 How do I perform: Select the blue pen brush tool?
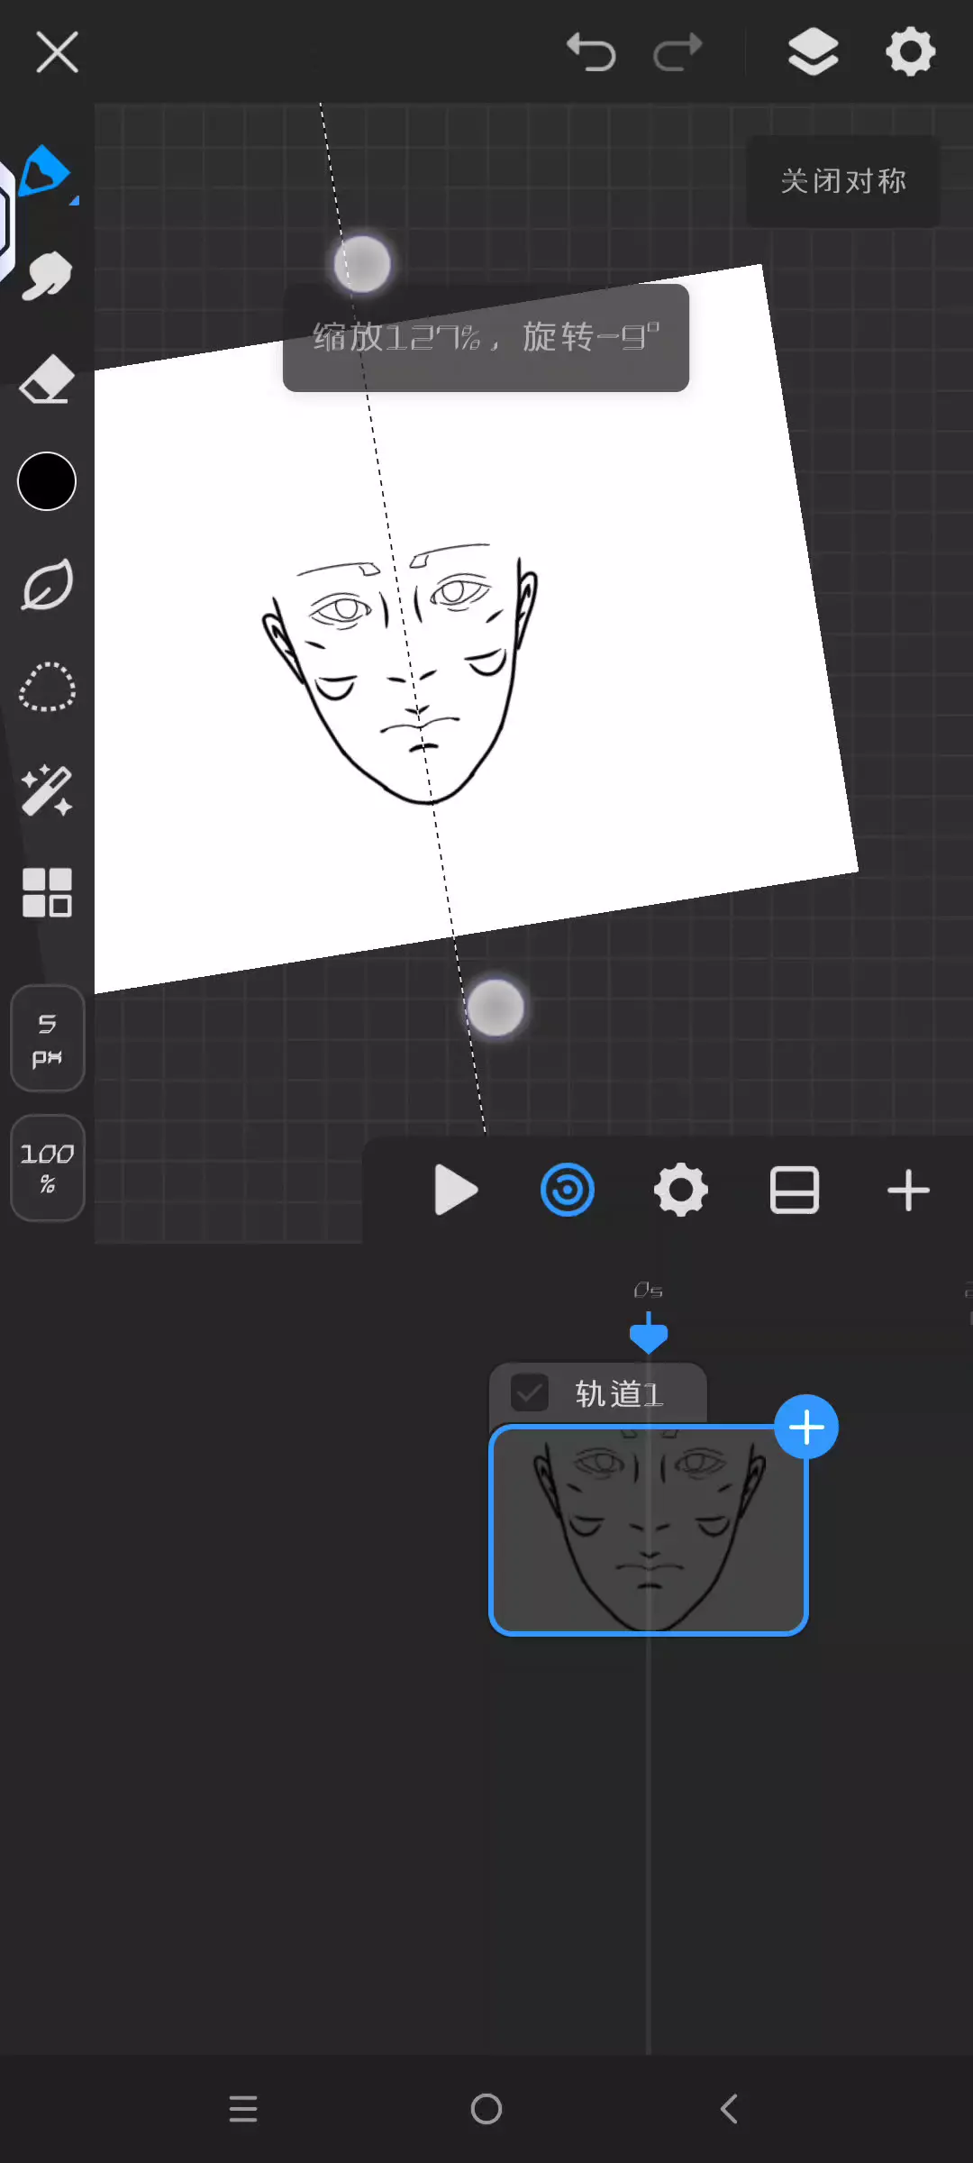[44, 171]
